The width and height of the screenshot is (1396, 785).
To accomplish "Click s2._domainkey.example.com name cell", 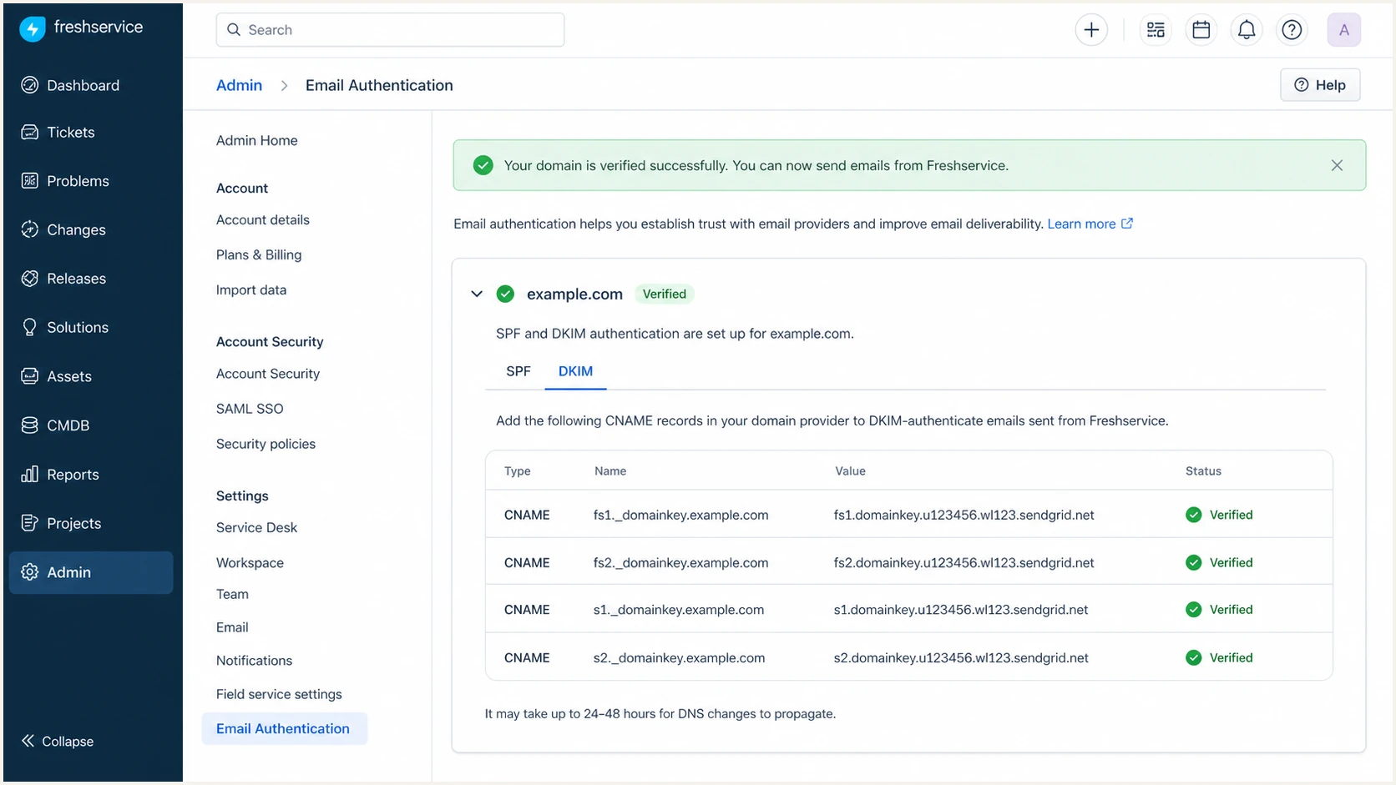I will pyautogui.click(x=679, y=657).
